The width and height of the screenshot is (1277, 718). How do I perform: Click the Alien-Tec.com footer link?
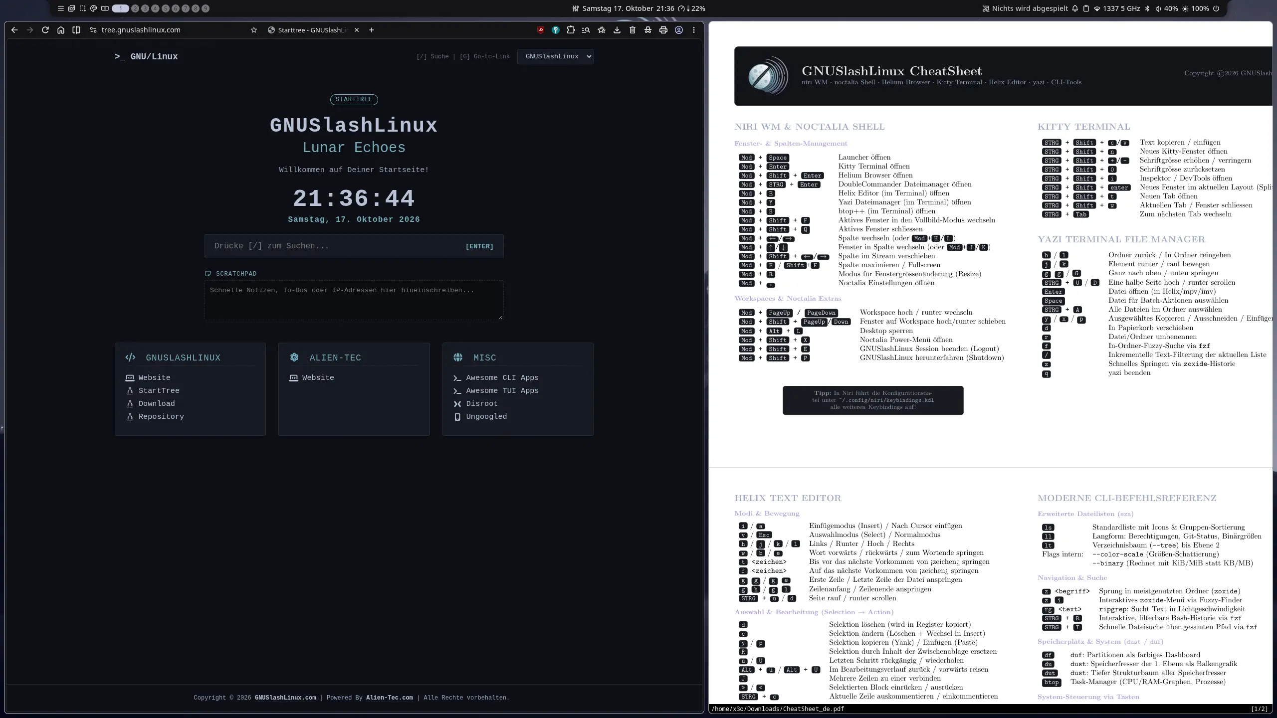point(389,698)
